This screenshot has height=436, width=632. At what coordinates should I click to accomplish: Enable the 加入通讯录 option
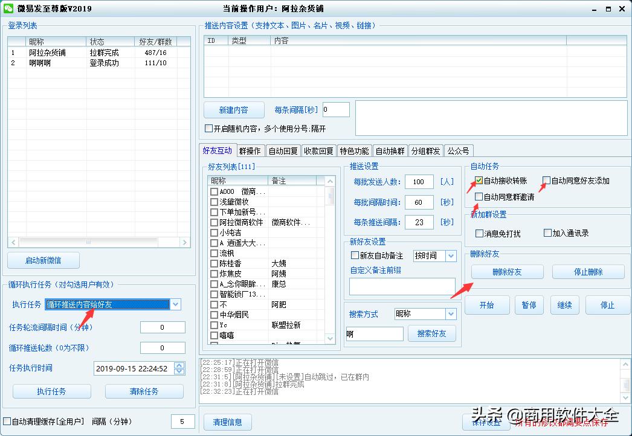547,234
